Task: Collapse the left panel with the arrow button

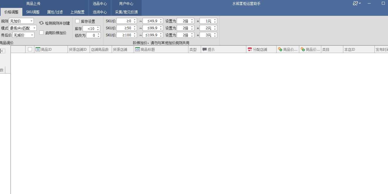Action: coord(2,51)
